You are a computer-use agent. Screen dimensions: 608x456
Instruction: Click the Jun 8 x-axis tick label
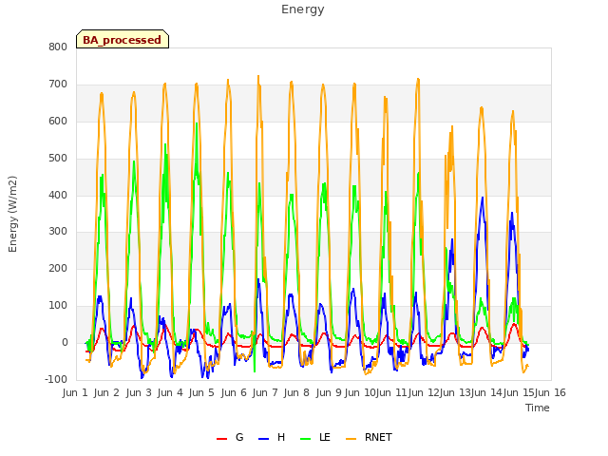click(296, 392)
